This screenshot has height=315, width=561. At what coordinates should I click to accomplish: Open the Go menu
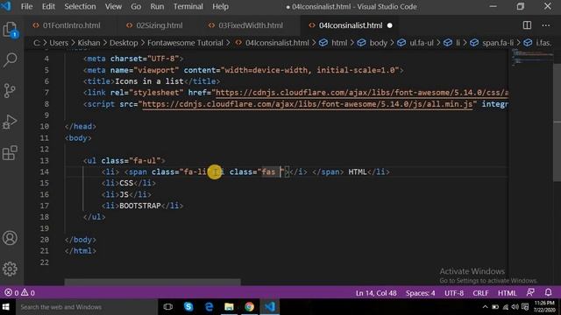(136, 6)
